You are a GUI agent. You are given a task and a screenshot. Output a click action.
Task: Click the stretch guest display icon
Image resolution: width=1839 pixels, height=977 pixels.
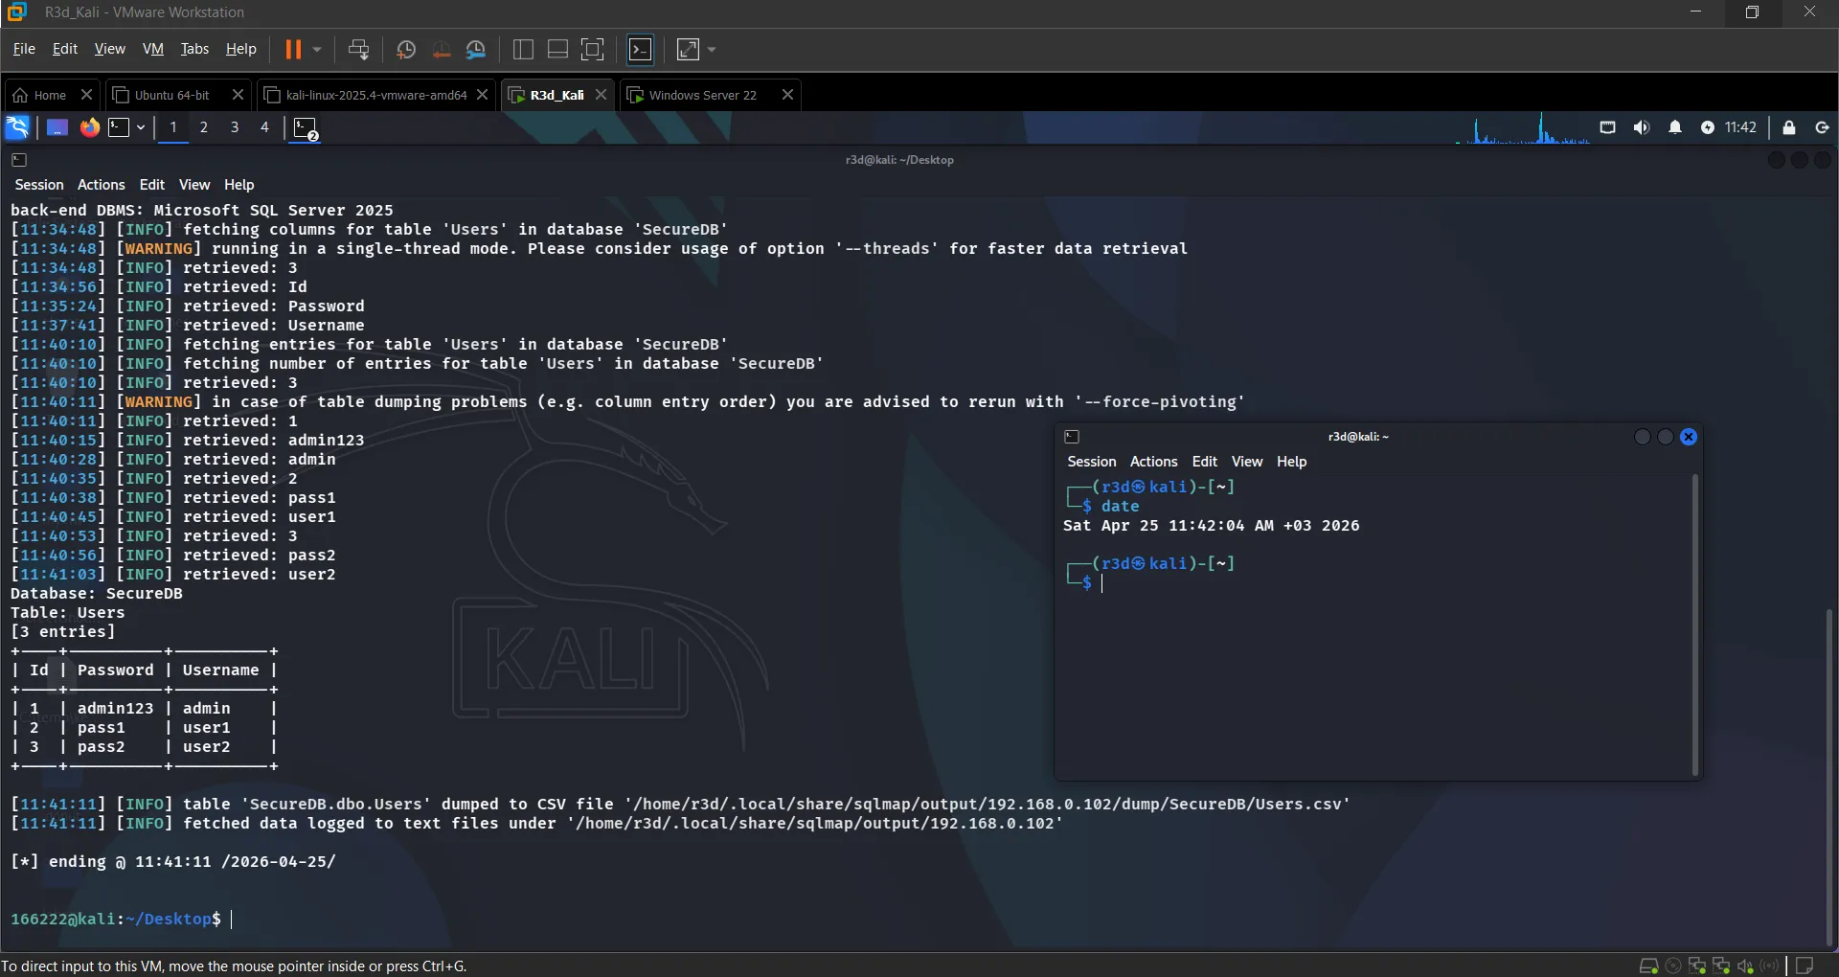[x=689, y=49]
